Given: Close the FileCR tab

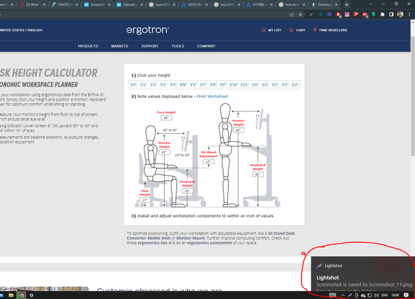Looking at the screenshot, I should coord(77,5).
